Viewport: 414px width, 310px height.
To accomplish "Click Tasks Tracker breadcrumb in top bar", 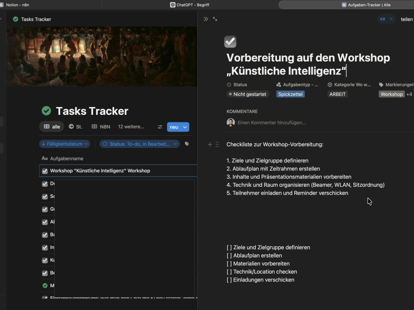I will click(x=32, y=19).
